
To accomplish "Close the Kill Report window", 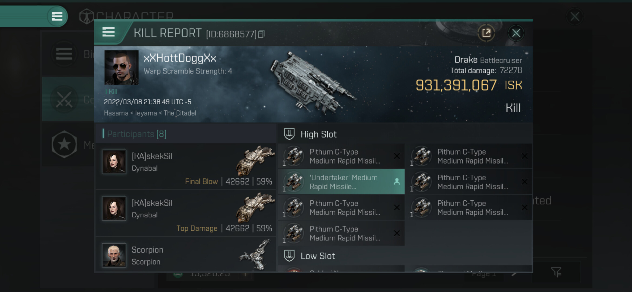I will pos(516,33).
